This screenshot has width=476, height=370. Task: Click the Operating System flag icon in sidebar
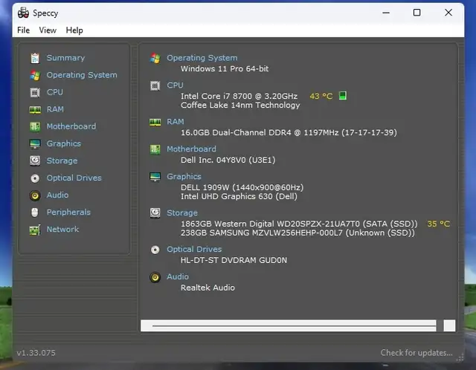click(35, 75)
